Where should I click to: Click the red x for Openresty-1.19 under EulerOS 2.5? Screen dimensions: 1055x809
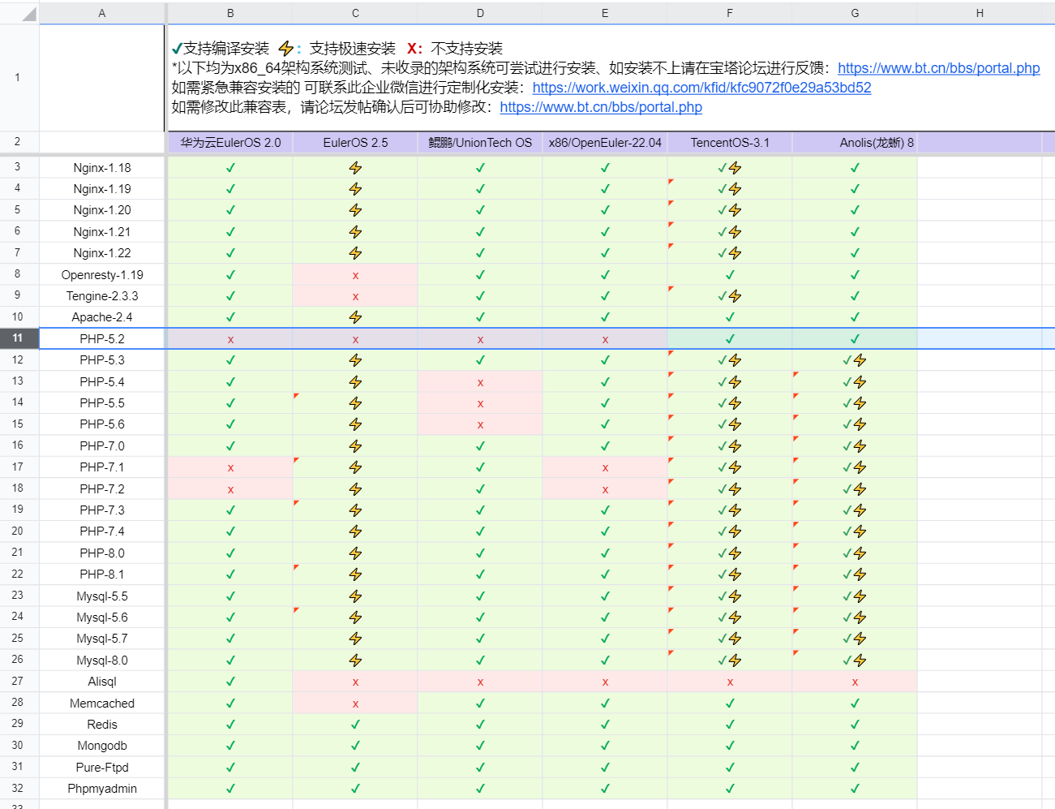click(x=355, y=276)
